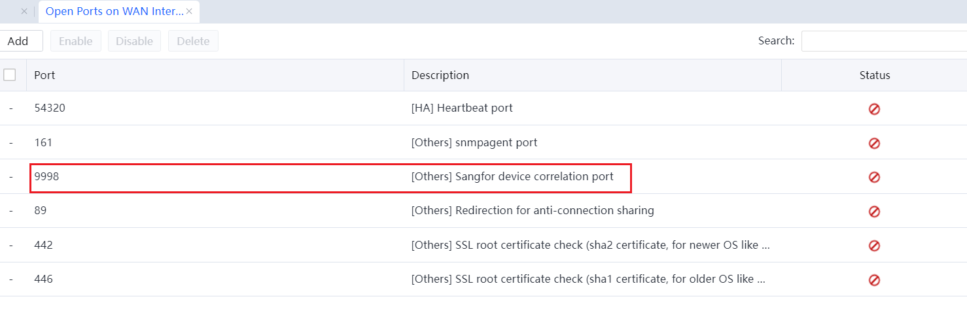This screenshot has height=333, width=967.
Task: Click status icon for port 442 row
Action: tap(874, 246)
